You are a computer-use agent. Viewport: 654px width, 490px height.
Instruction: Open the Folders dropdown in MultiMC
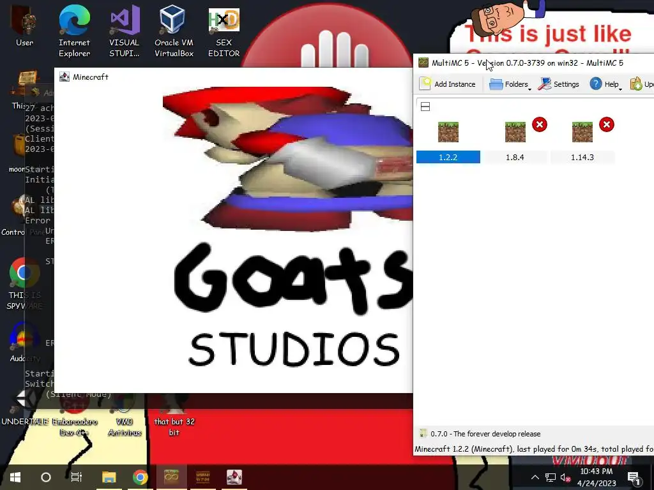coord(510,84)
